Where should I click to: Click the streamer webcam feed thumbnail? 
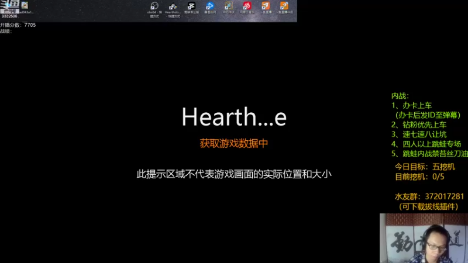point(424,238)
